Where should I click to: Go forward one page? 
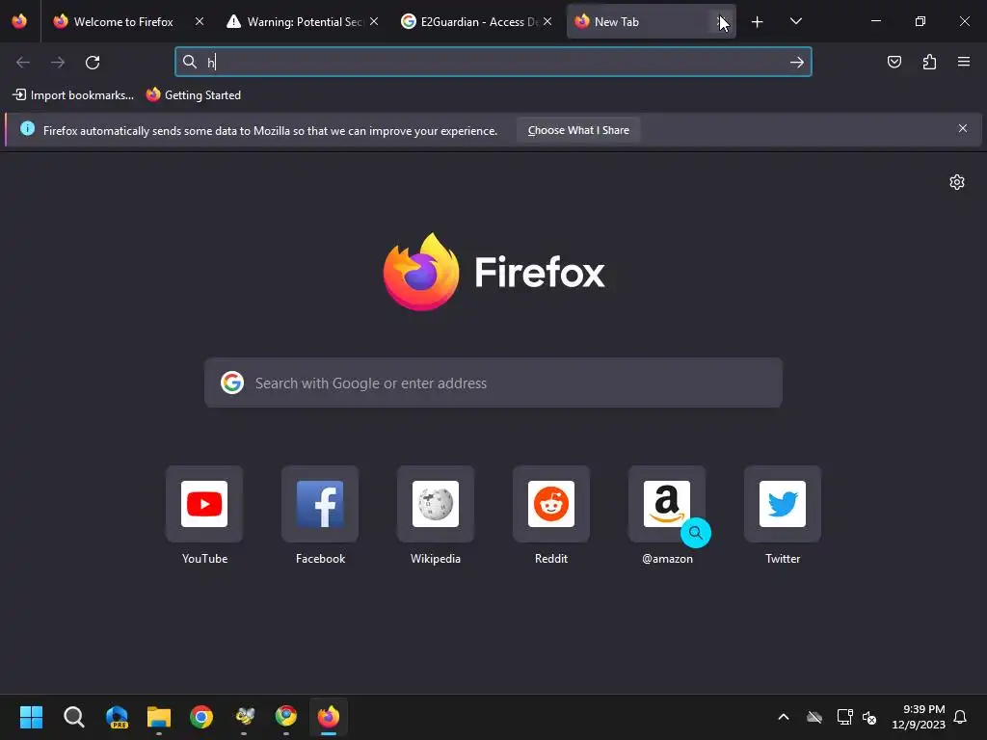pyautogui.click(x=58, y=63)
